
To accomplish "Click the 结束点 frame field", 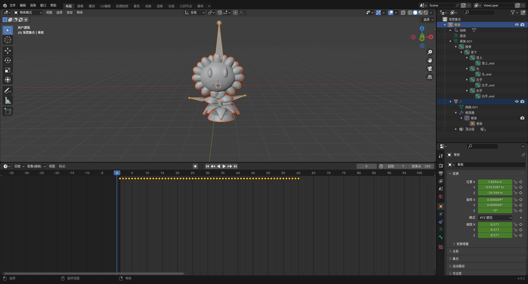I will pos(421,166).
